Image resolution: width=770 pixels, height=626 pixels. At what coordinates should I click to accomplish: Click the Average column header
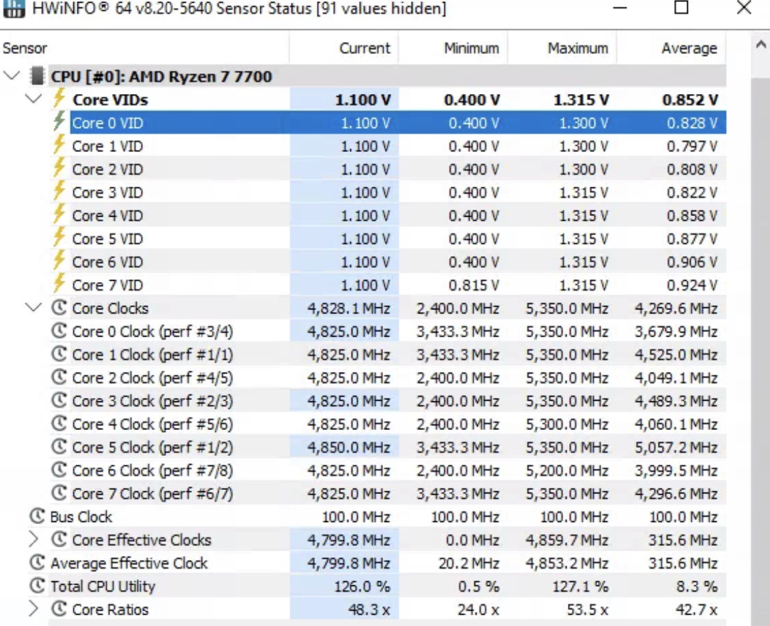[x=671, y=48]
